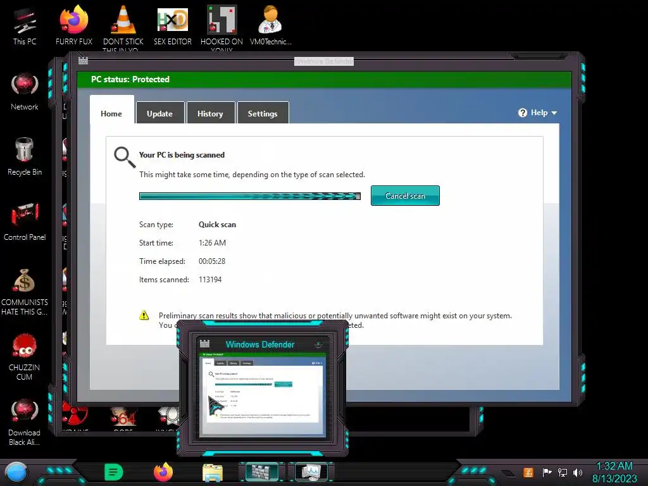This screenshot has width=648, height=486.
Task: Select the red radiation symbol desktop icon
Action: click(75, 414)
